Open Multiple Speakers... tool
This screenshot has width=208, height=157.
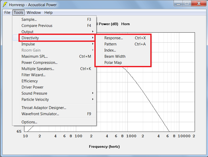54,68
